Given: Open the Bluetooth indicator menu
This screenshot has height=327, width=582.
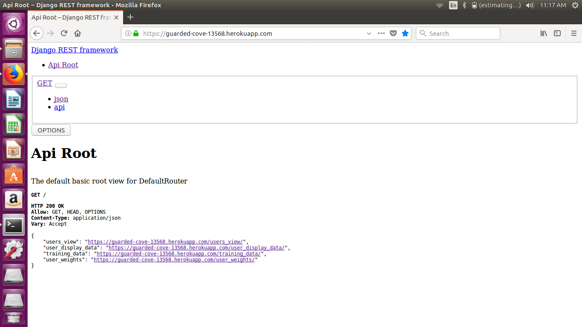Looking at the screenshot, I should click(464, 5).
